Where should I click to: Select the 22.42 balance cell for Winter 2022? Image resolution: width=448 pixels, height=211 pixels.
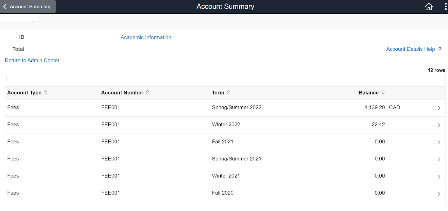tap(378, 124)
